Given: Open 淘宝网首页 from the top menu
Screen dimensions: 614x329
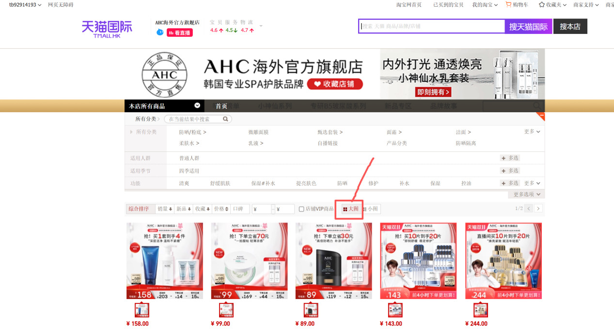Looking at the screenshot, I should click(409, 5).
